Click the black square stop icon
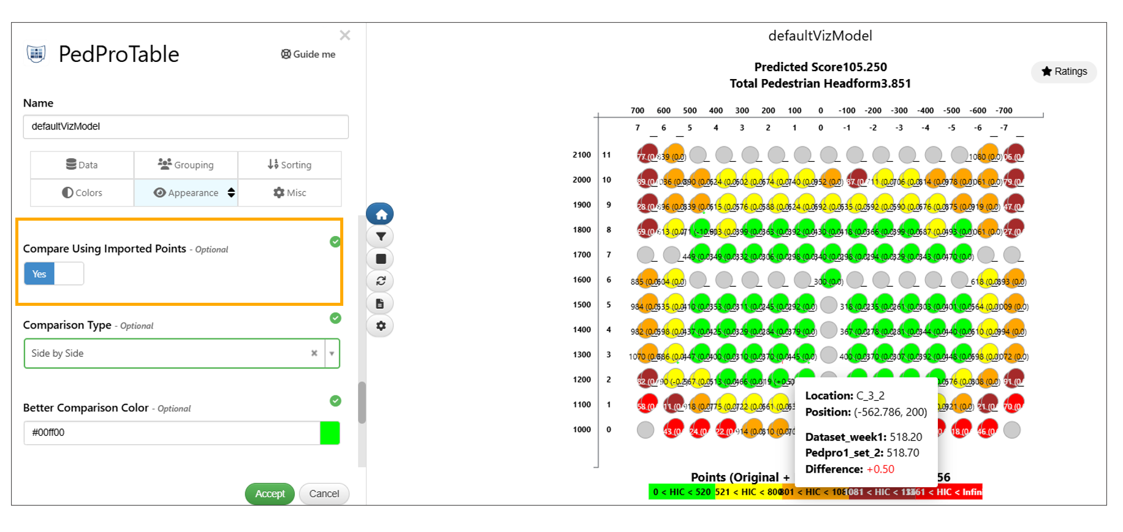 click(x=380, y=259)
